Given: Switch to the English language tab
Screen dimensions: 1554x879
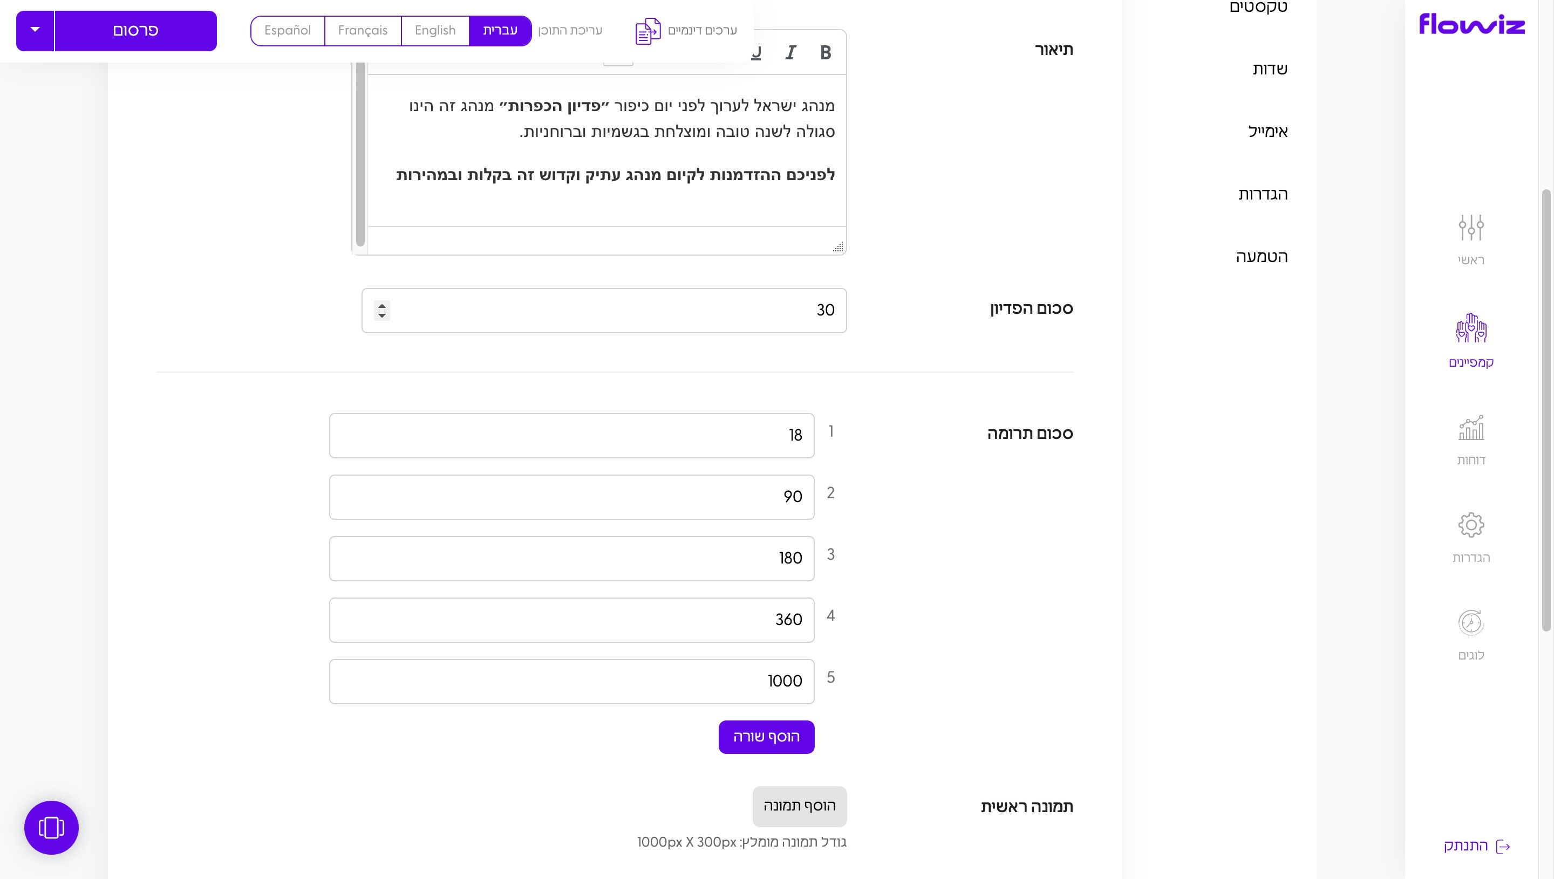Looking at the screenshot, I should pyautogui.click(x=435, y=30).
